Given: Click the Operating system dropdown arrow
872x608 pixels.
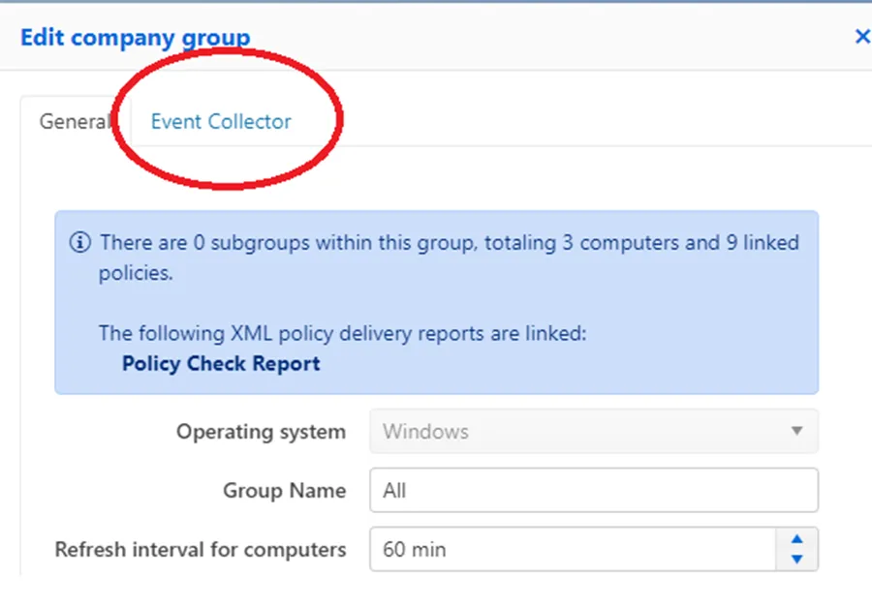Looking at the screenshot, I should 796,431.
